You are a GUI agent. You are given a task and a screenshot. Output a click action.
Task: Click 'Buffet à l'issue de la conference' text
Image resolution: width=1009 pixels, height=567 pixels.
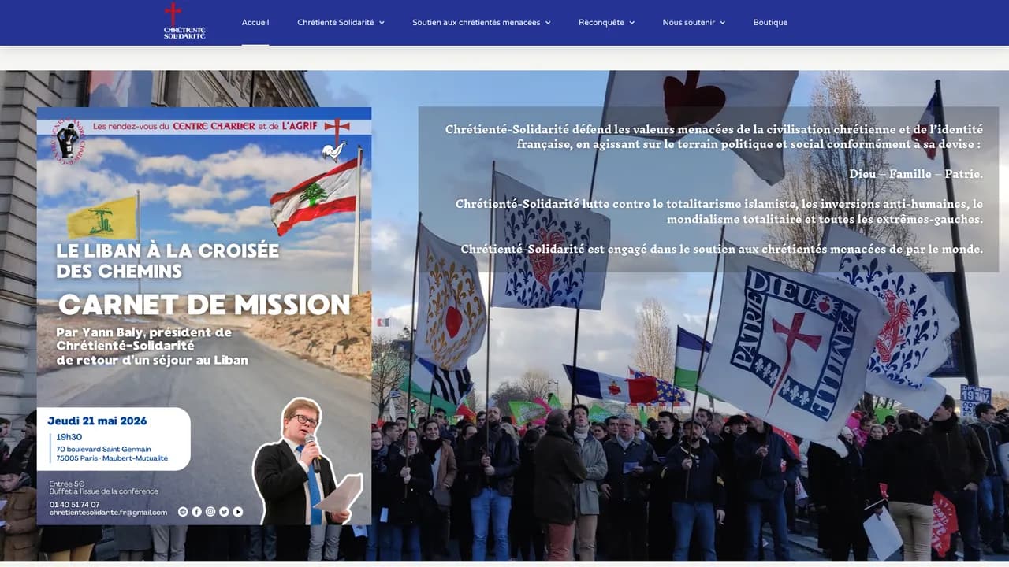pos(103,491)
